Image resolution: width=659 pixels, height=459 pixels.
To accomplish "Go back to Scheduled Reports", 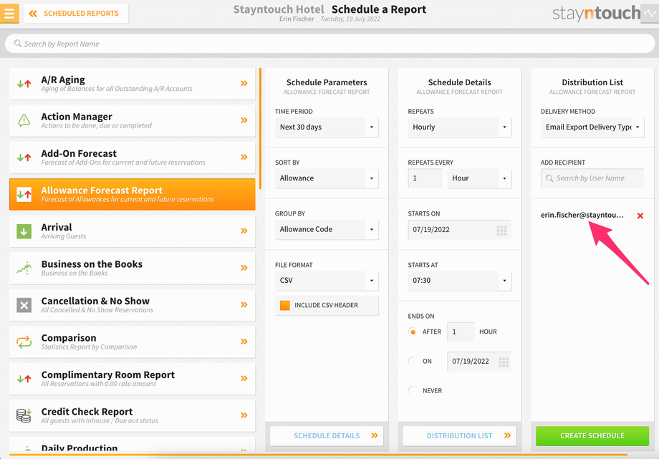I will coord(76,14).
